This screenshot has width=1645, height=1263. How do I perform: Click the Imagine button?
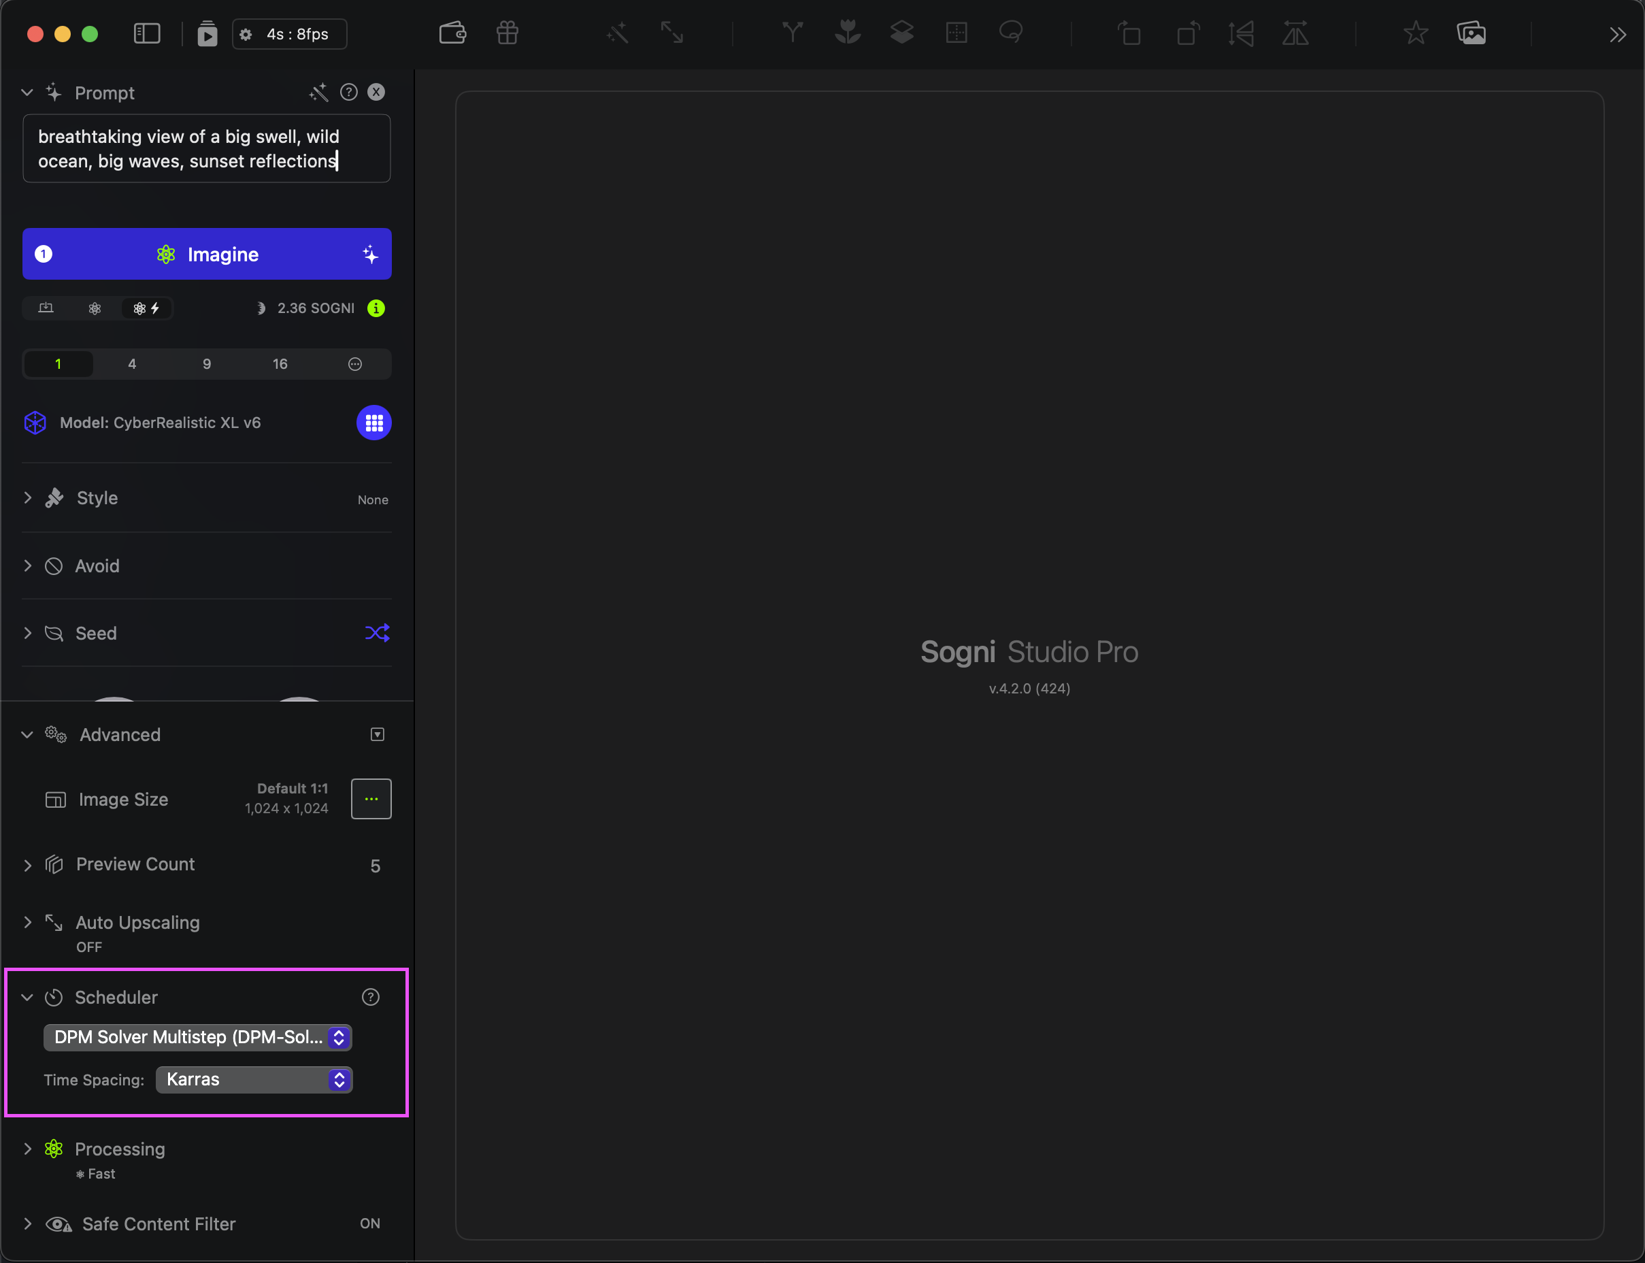click(x=207, y=254)
